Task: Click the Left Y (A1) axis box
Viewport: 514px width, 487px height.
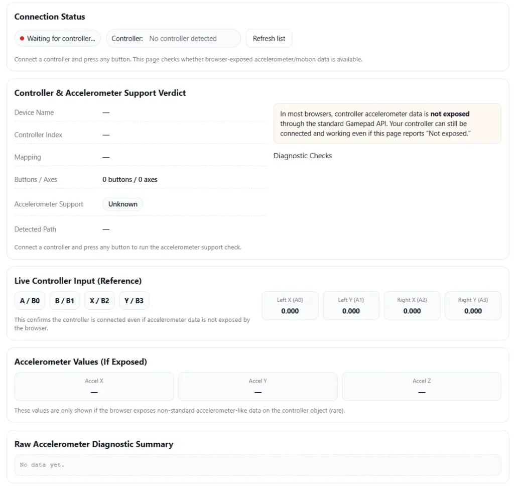Action: (351, 306)
